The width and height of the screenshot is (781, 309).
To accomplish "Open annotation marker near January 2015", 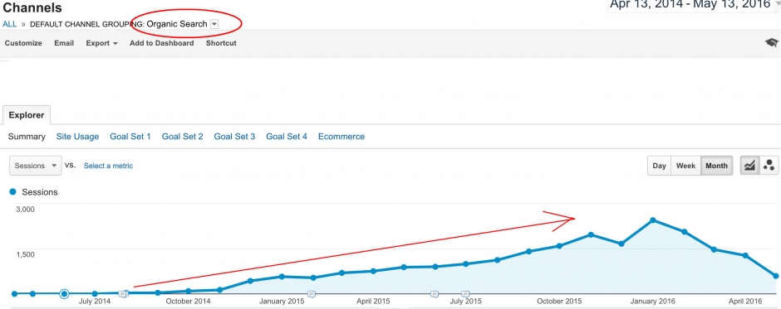I will [x=312, y=294].
